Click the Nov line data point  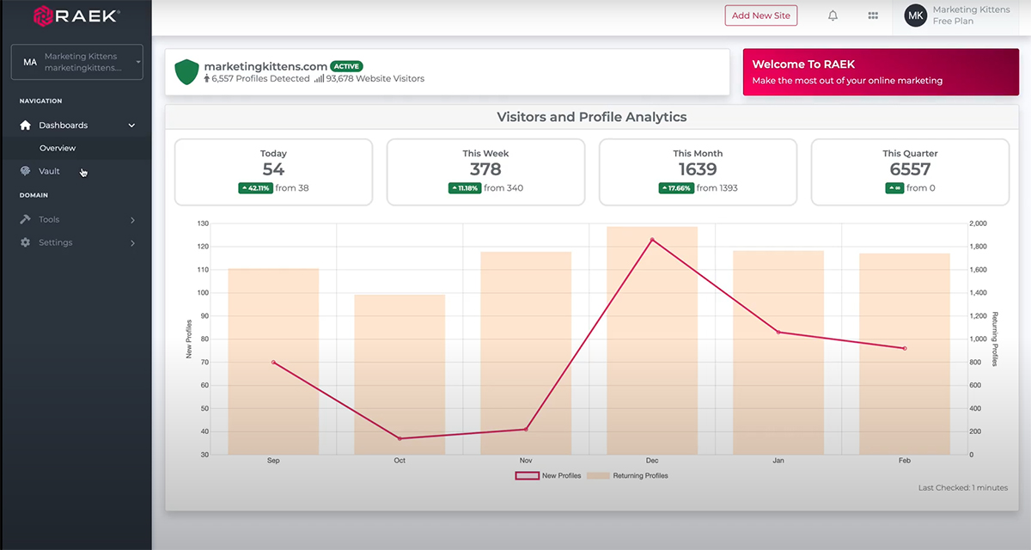(526, 429)
